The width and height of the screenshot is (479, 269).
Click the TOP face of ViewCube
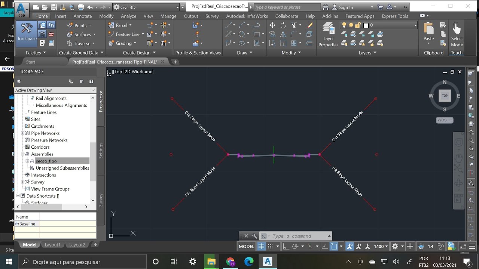click(x=445, y=96)
